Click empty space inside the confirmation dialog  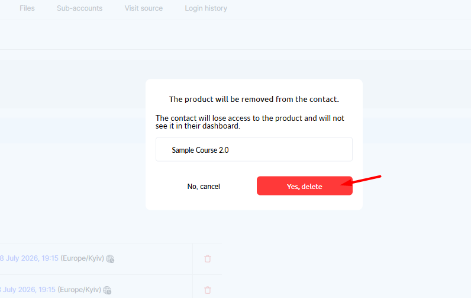[254, 202]
